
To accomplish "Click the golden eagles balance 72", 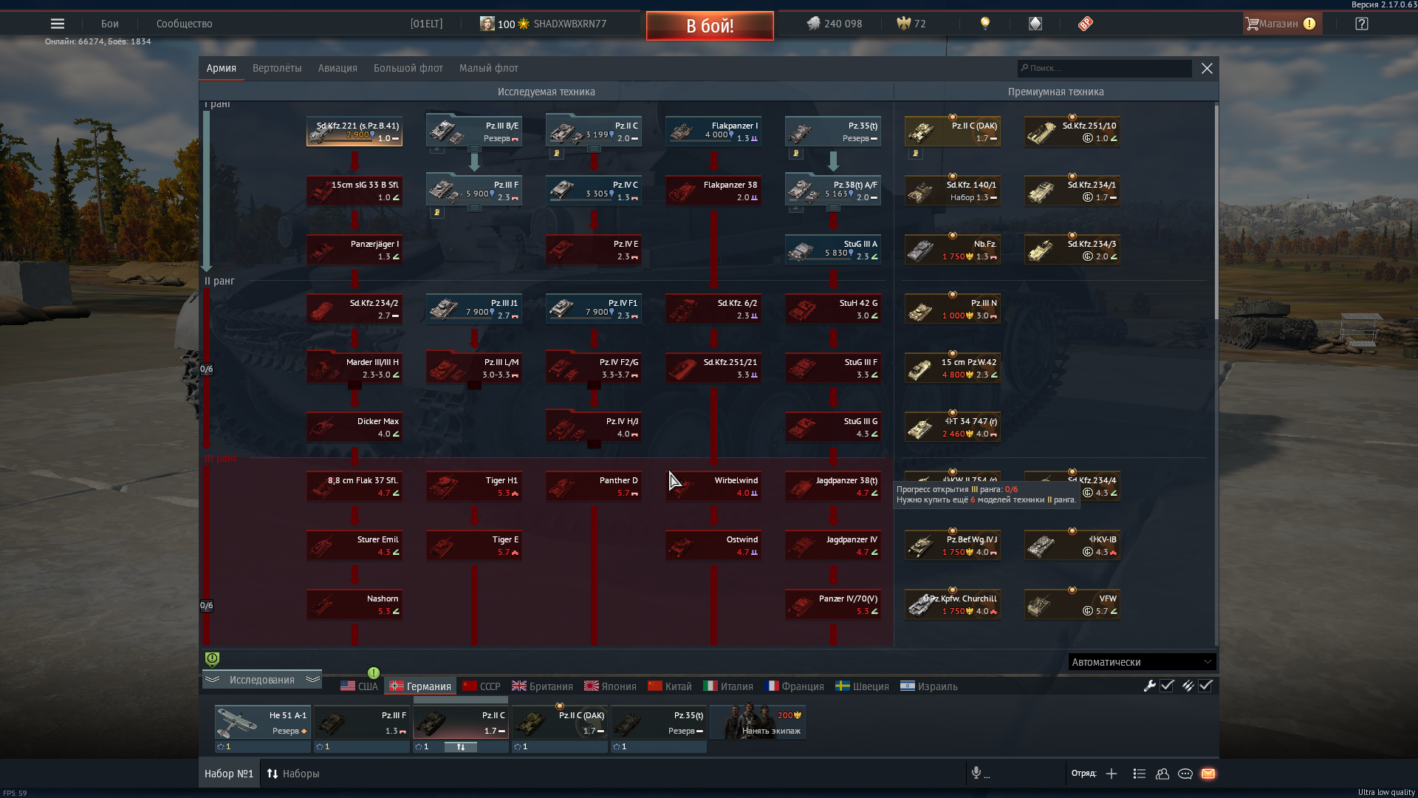I will point(911,24).
